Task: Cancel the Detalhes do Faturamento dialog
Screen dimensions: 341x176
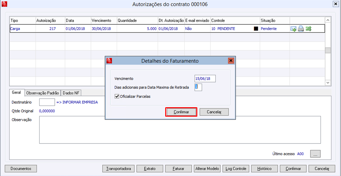Action: click(x=214, y=112)
